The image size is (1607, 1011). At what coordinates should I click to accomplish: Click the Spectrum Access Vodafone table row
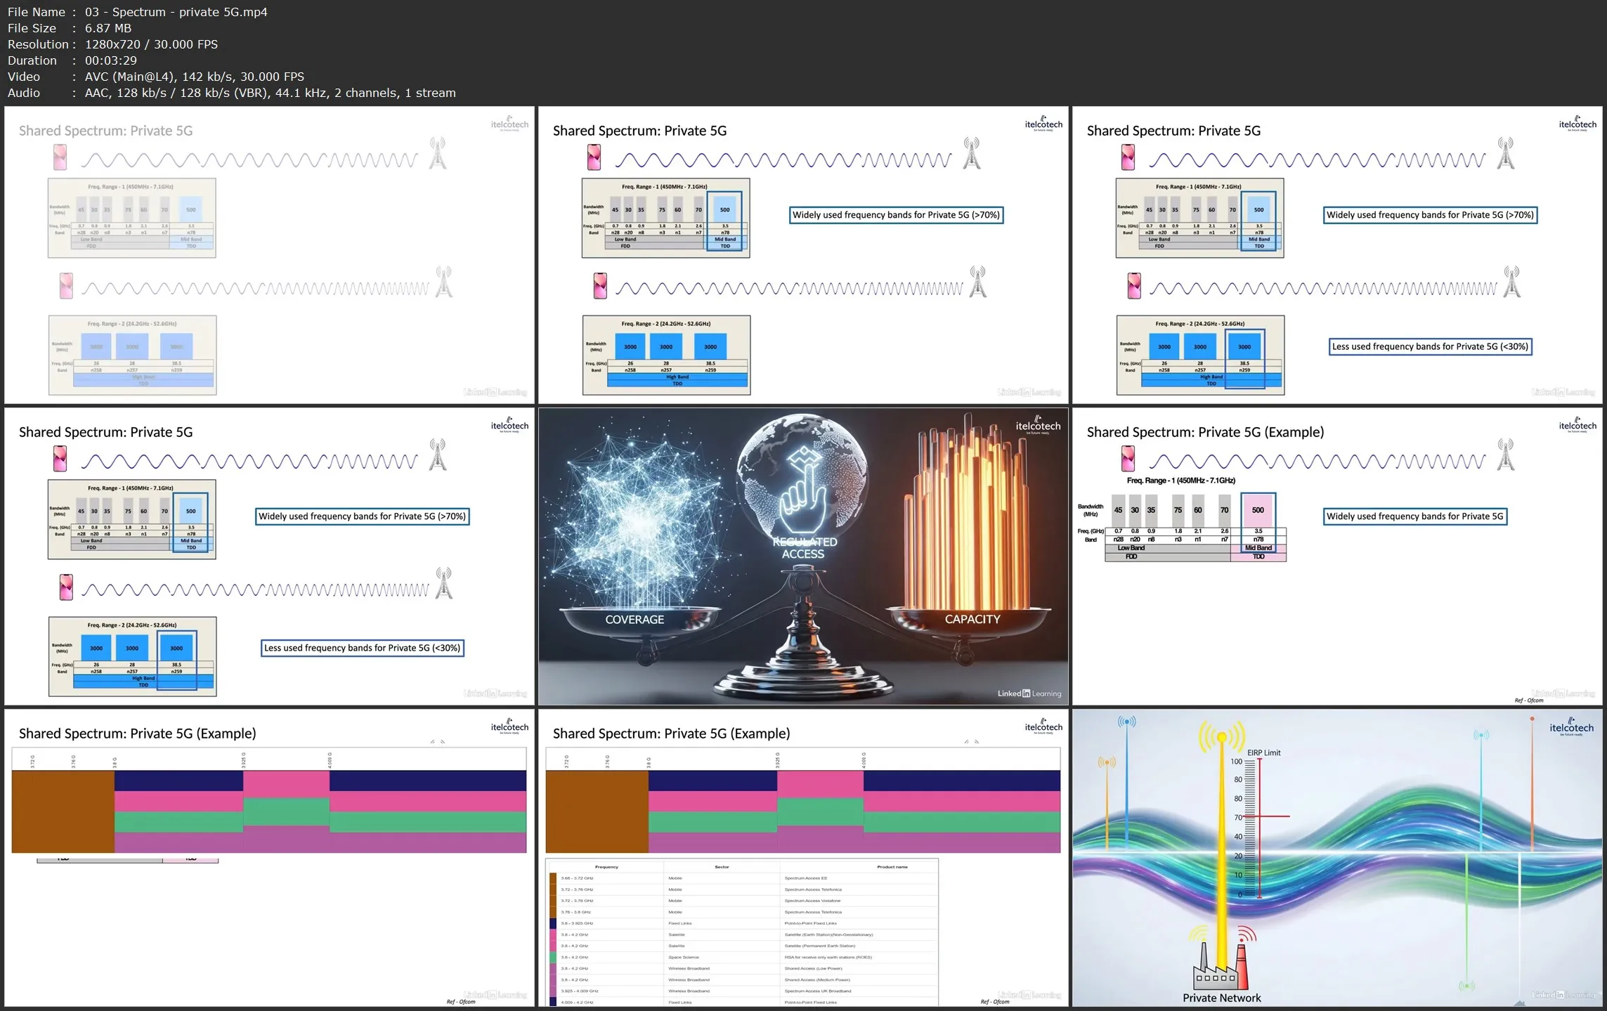click(x=812, y=901)
